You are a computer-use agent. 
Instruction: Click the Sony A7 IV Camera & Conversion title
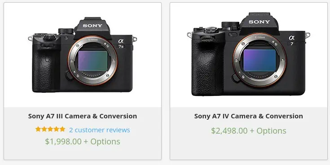click(249, 116)
